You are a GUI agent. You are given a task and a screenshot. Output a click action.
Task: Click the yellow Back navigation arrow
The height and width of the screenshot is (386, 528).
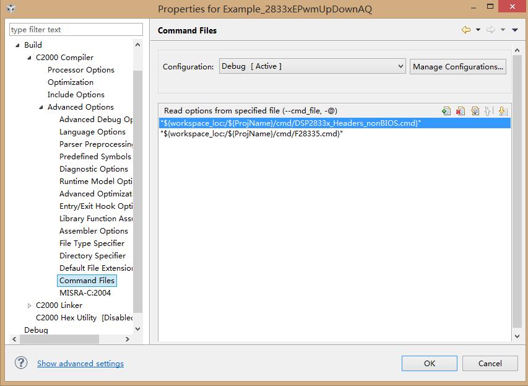click(x=465, y=30)
